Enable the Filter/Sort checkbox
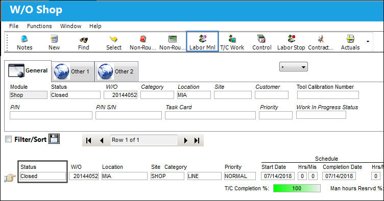384x201 pixels. coord(8,139)
